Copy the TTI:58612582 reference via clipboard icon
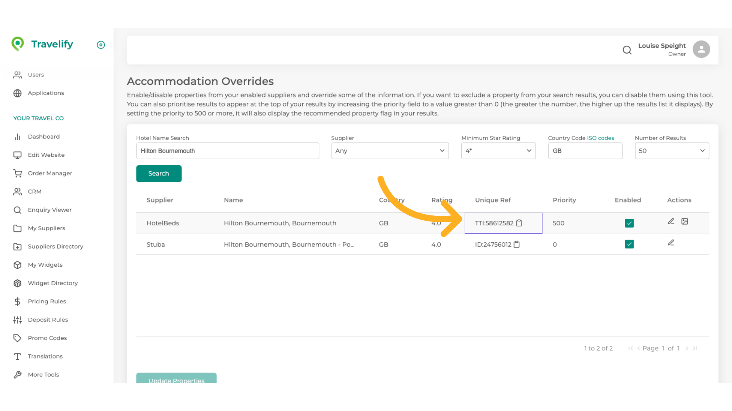 point(519,223)
